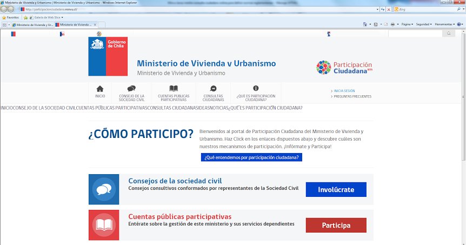This screenshot has height=245, width=466.
Task: Click the Participación Ciudadana logo
Action: pos(344,68)
